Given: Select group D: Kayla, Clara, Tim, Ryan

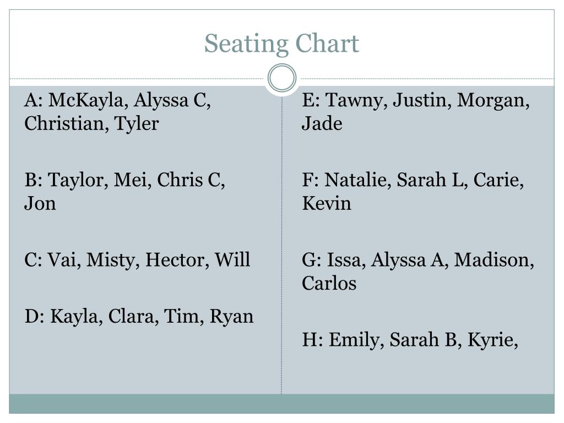Looking at the screenshot, I should (139, 317).
